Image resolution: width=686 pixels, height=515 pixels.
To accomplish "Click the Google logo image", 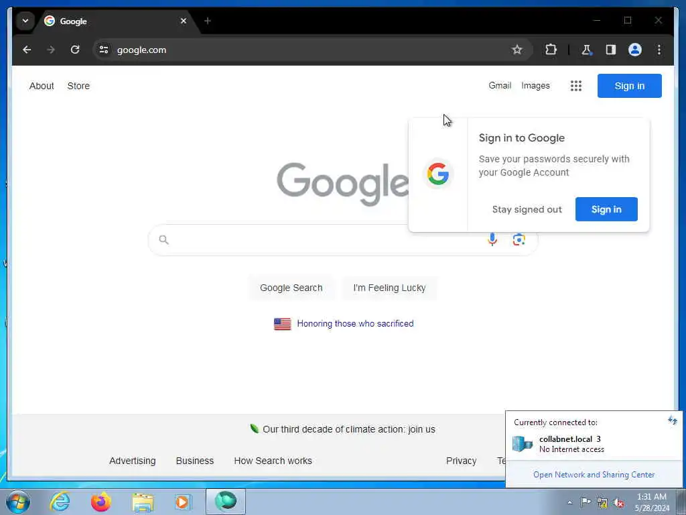I will [x=342, y=184].
